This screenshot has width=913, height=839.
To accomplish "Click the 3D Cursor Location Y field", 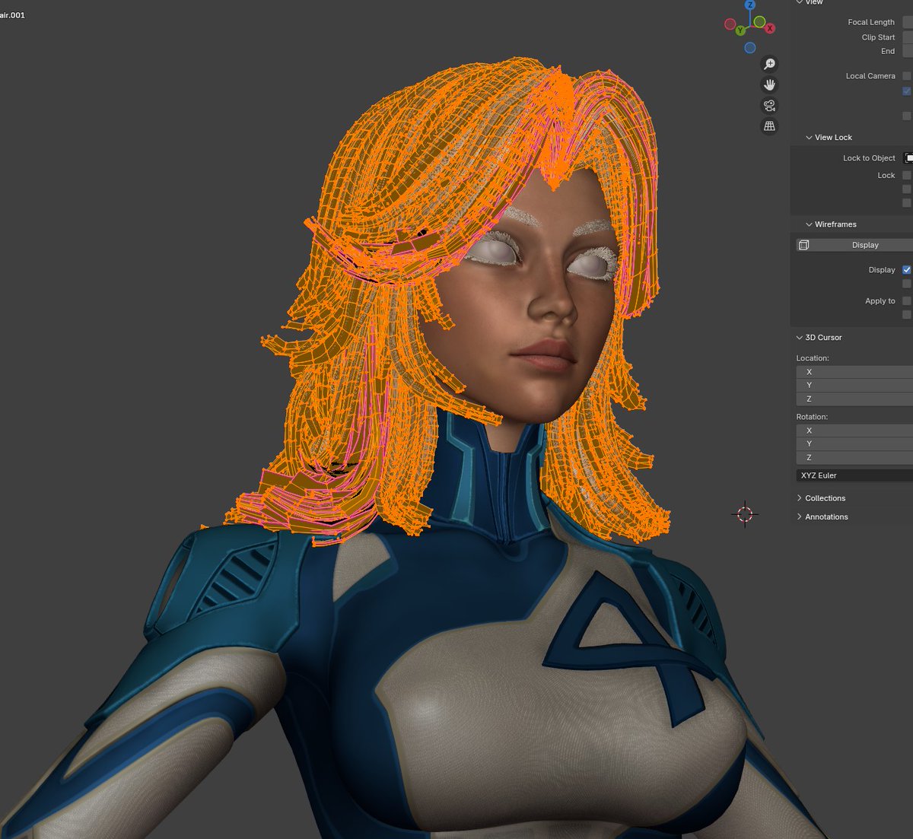I will pyautogui.click(x=854, y=386).
